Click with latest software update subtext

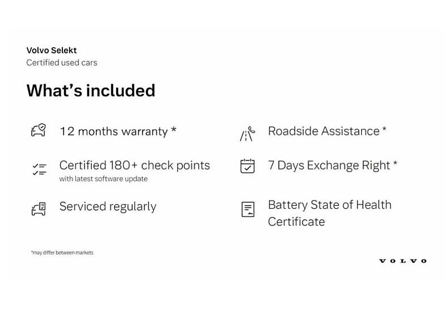[x=103, y=179]
